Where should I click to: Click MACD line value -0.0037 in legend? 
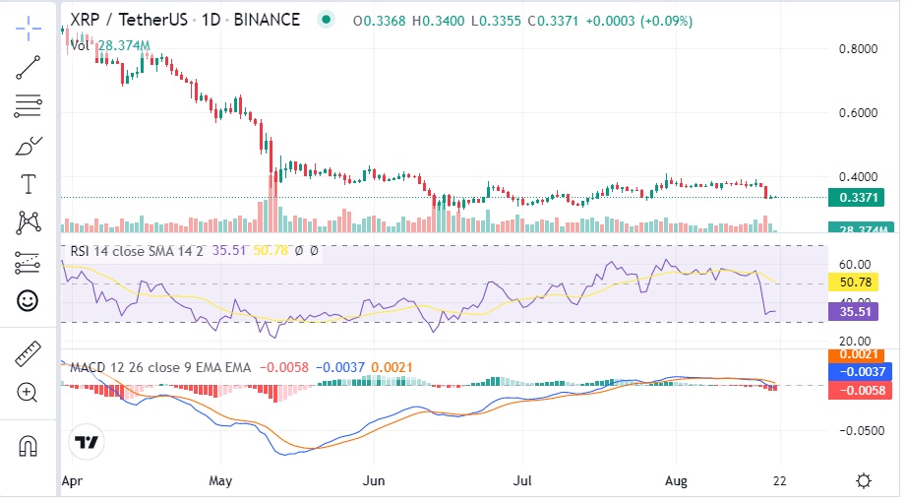339,368
